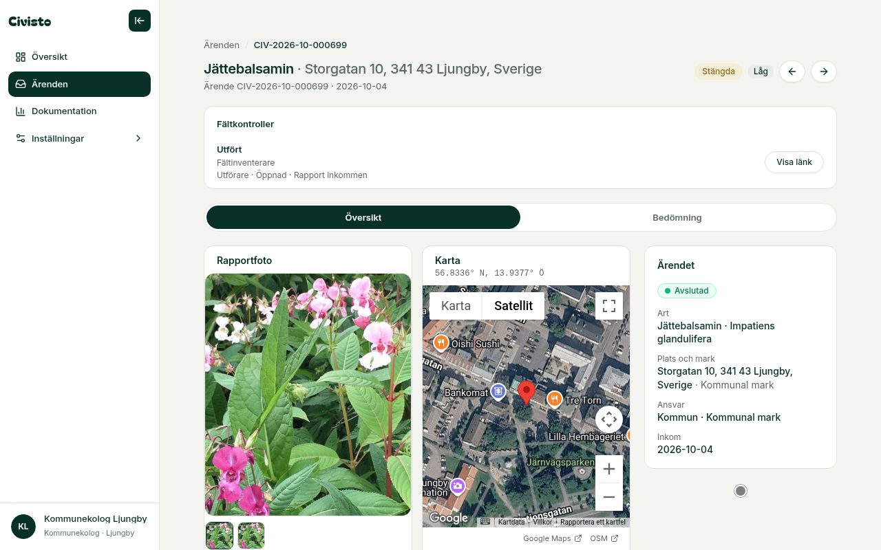
Task: Click the Visa länk button
Action: coord(794,162)
